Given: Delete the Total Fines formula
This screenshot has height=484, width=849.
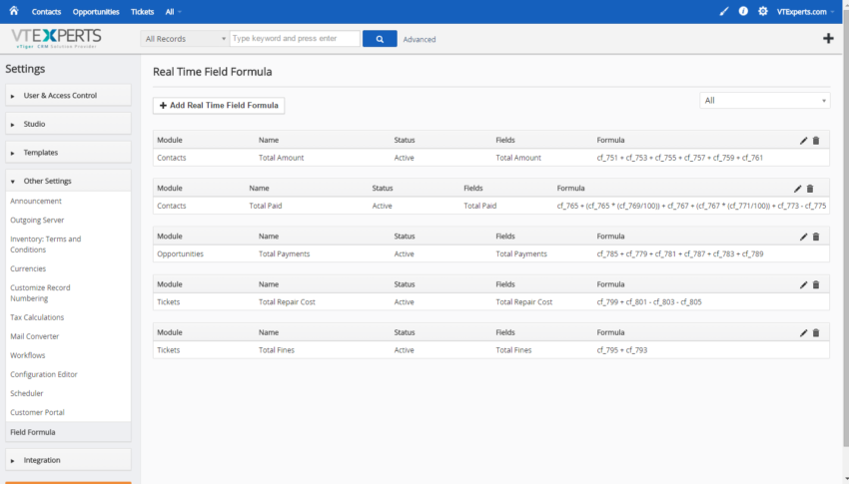Looking at the screenshot, I should tap(816, 333).
